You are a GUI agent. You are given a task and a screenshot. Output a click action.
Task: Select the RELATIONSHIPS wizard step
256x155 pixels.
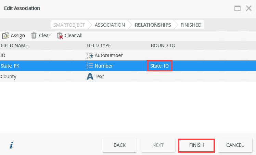click(x=153, y=25)
